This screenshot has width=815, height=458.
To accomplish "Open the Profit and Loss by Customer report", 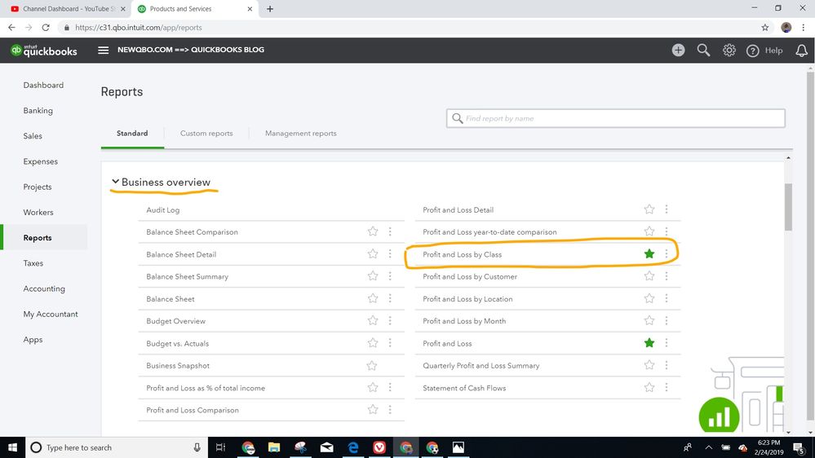I will tap(470, 277).
